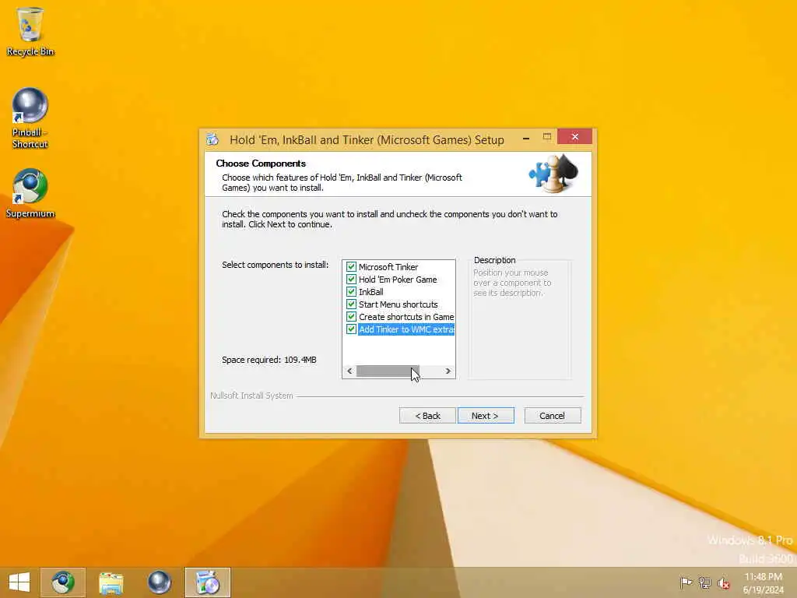Uncheck the Add Tinker to WMC option

(351, 329)
